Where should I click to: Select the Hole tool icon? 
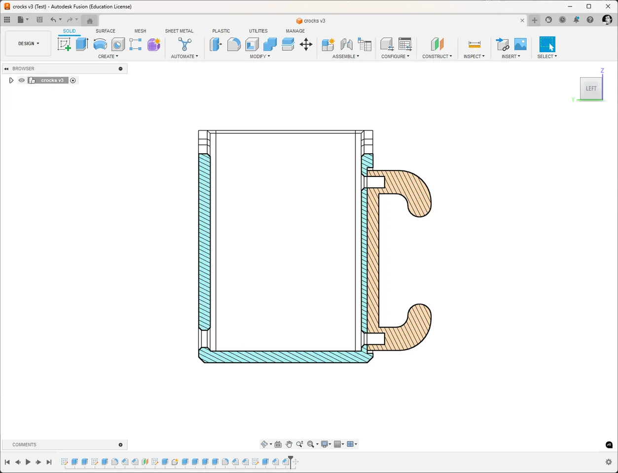click(x=118, y=44)
